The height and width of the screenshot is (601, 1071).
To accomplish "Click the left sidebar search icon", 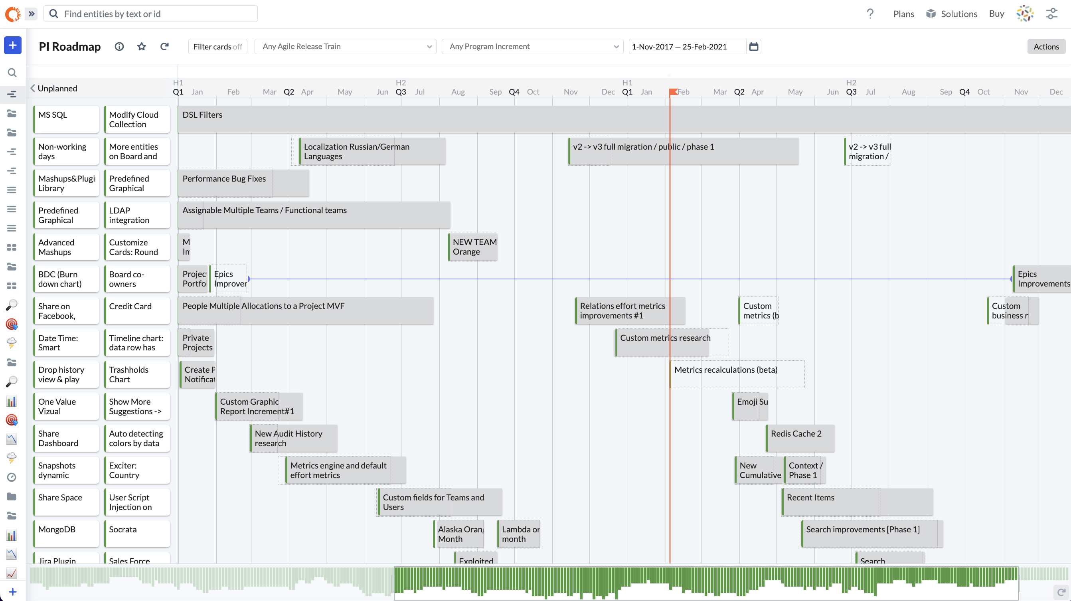I will 12,73.
